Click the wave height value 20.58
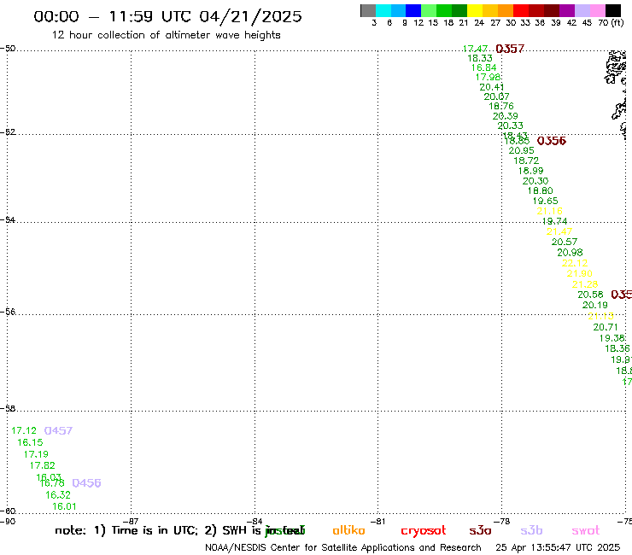Screen dimensions: 632x555 coord(590,295)
